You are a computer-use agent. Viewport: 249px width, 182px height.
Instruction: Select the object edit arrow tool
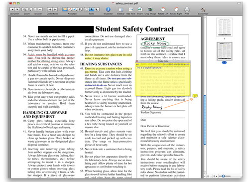tap(97, 9)
